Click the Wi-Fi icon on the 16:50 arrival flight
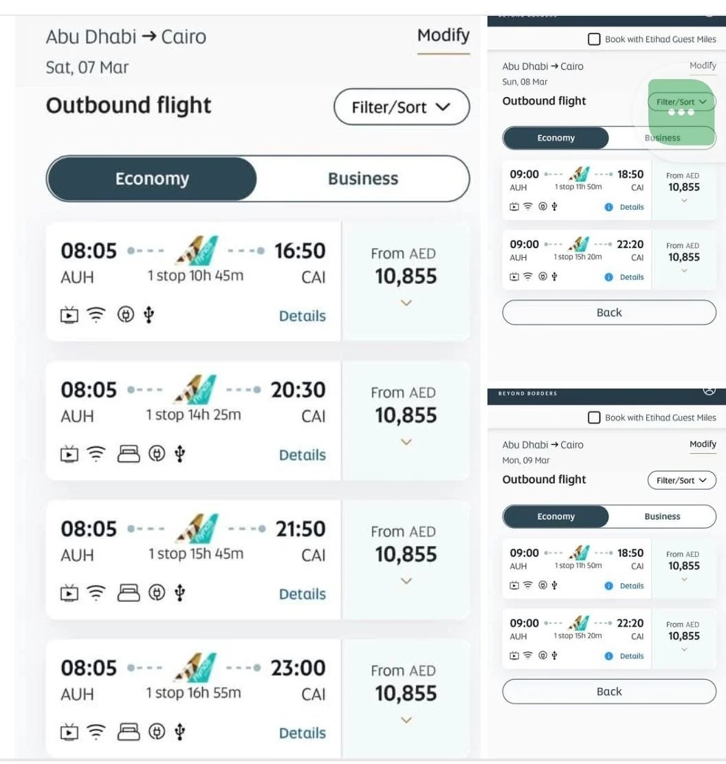The width and height of the screenshot is (726, 764). click(x=96, y=316)
